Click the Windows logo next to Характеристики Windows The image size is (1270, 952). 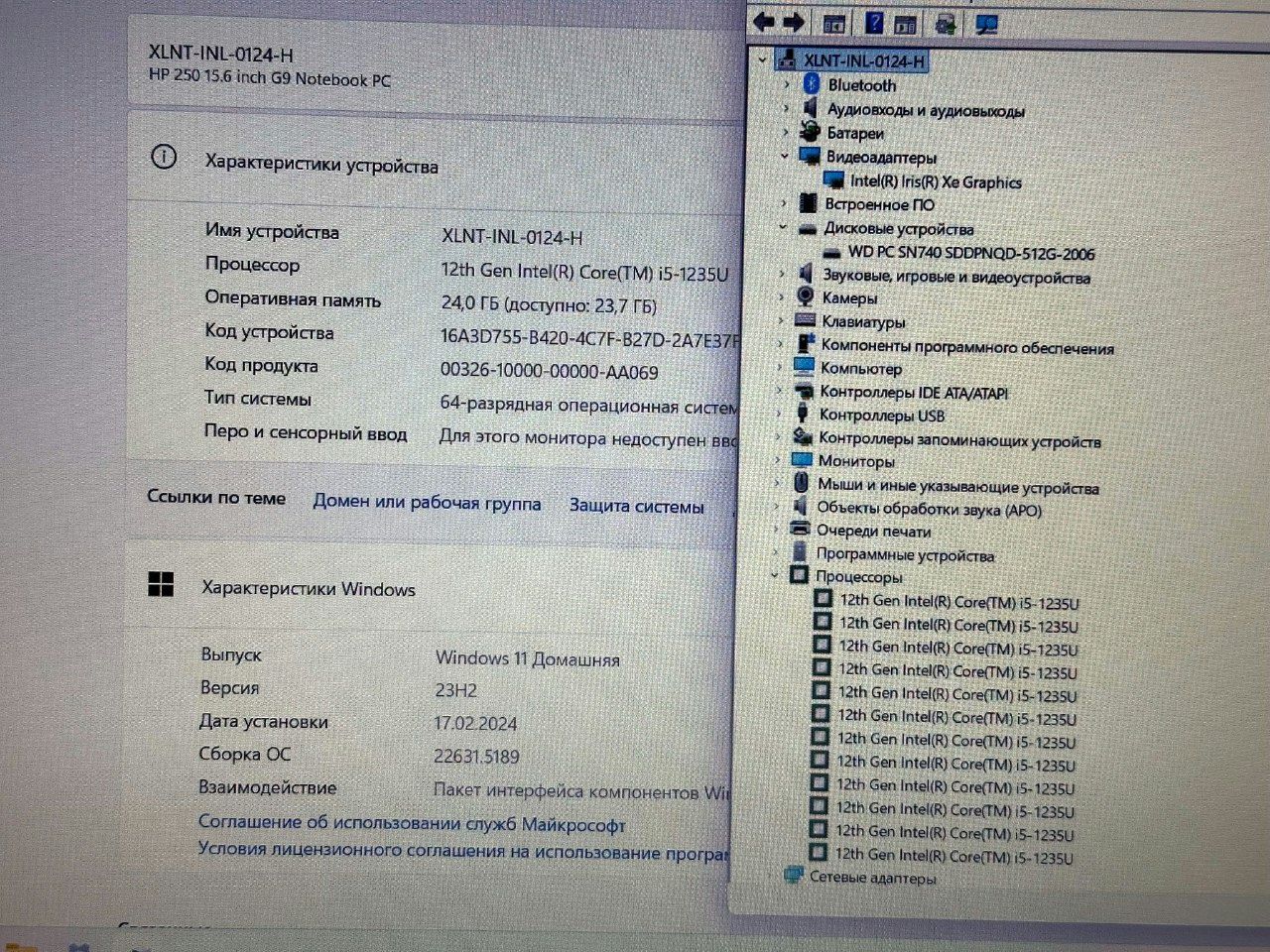pyautogui.click(x=161, y=585)
